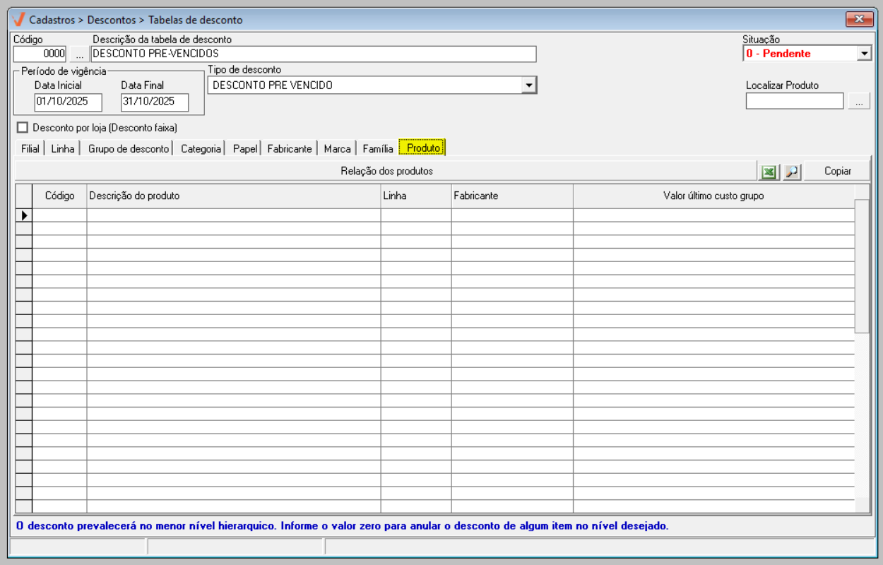Close the Tabelas de desconto window
The image size is (883, 565).
[859, 19]
